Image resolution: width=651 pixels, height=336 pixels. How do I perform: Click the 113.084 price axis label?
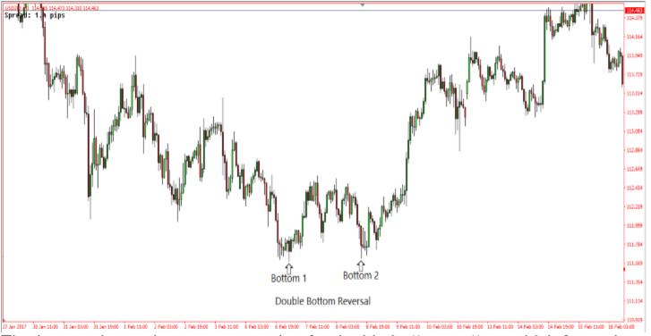633,131
